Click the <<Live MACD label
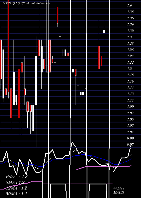The width and height of the screenshot is (141, 198). (x=119, y=191)
